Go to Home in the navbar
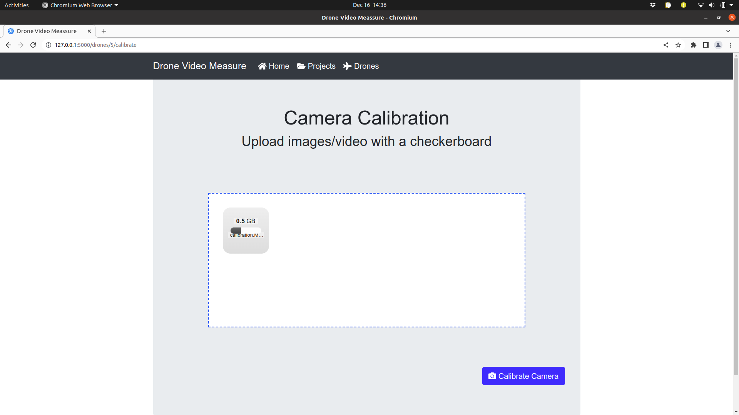 274,66
